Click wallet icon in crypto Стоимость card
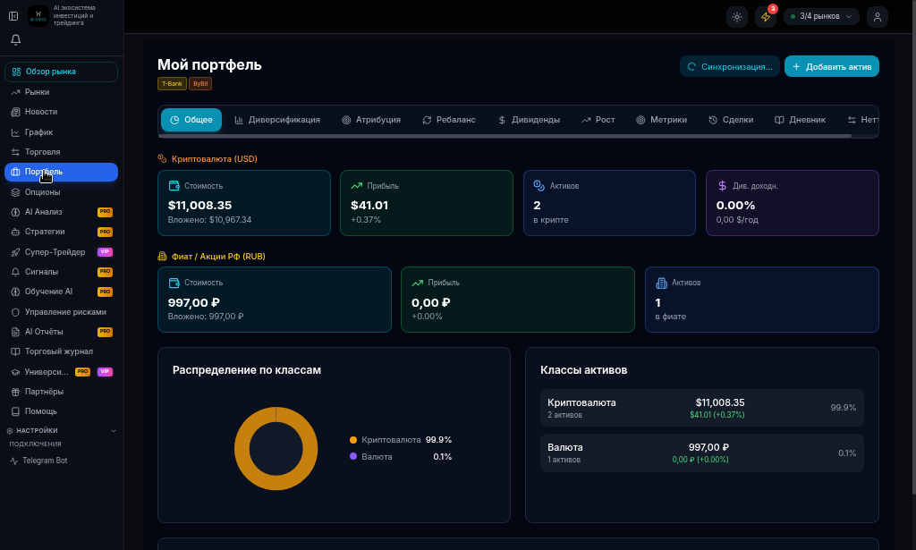The height and width of the screenshot is (550, 916). point(174,186)
